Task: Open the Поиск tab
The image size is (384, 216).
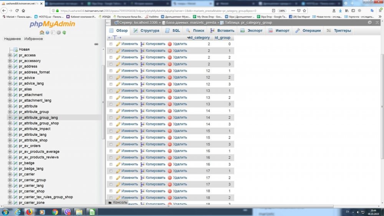Action: (195, 31)
